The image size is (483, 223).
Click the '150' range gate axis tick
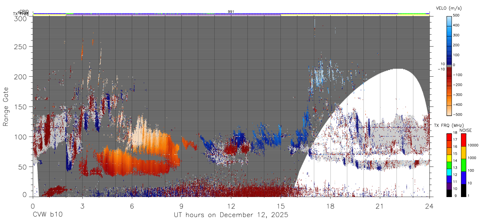(x=20, y=107)
